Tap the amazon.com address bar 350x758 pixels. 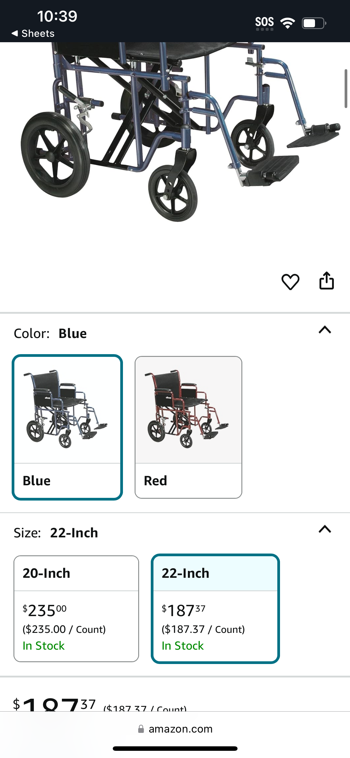[x=175, y=729]
